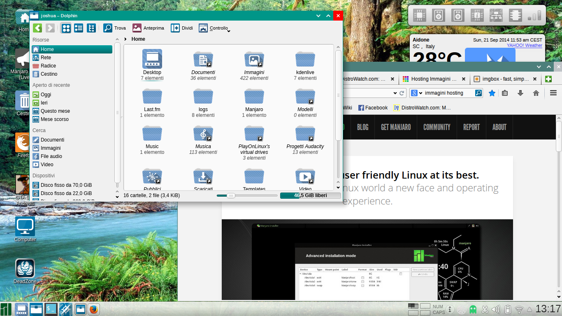Expand the breadcrumb arrow before Home

tap(125, 39)
